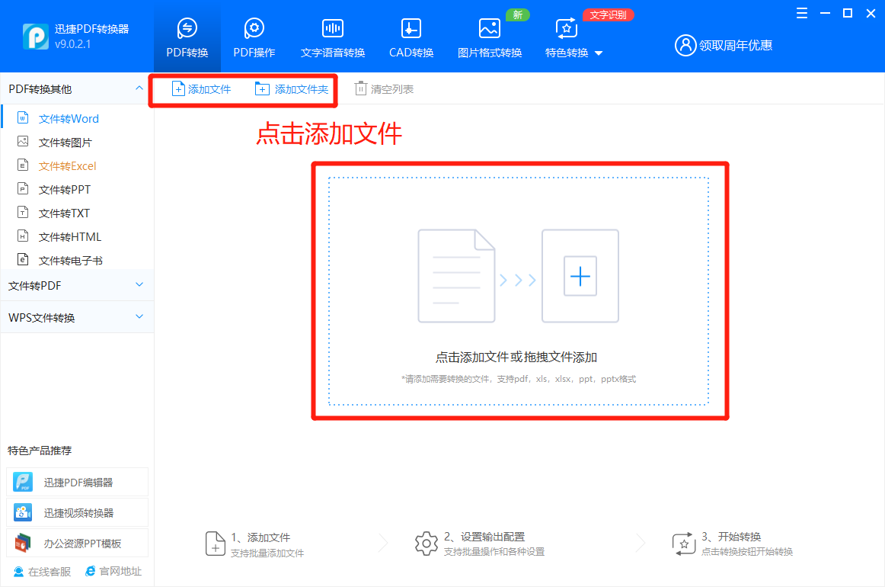This screenshot has width=885, height=587.
Task: Open 迅捷PDF编辑器 product recommendation
Action: click(78, 482)
